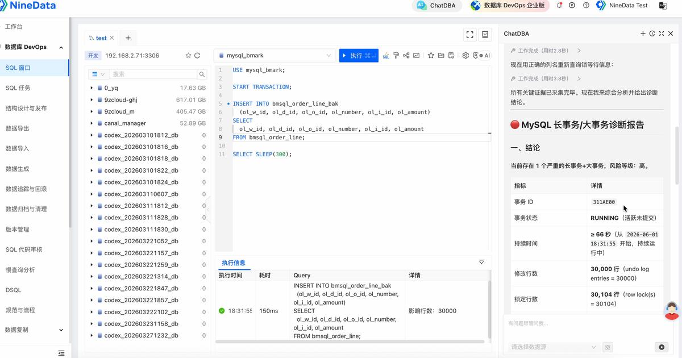
Task: Open 工作台 in the sidebar
Action: 14,27
